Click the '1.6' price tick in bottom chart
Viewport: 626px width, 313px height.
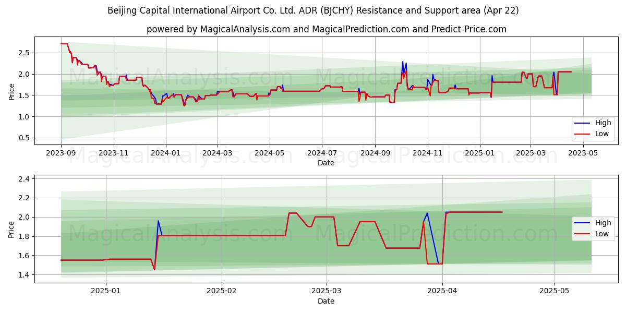pyautogui.click(x=23, y=256)
